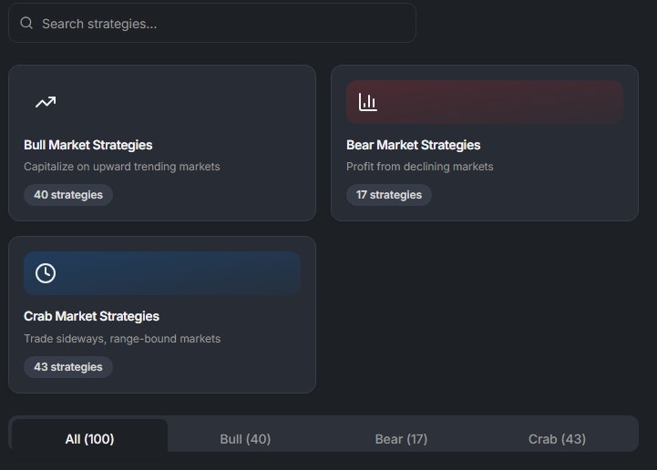Click the 40 strategies badge

coord(68,195)
